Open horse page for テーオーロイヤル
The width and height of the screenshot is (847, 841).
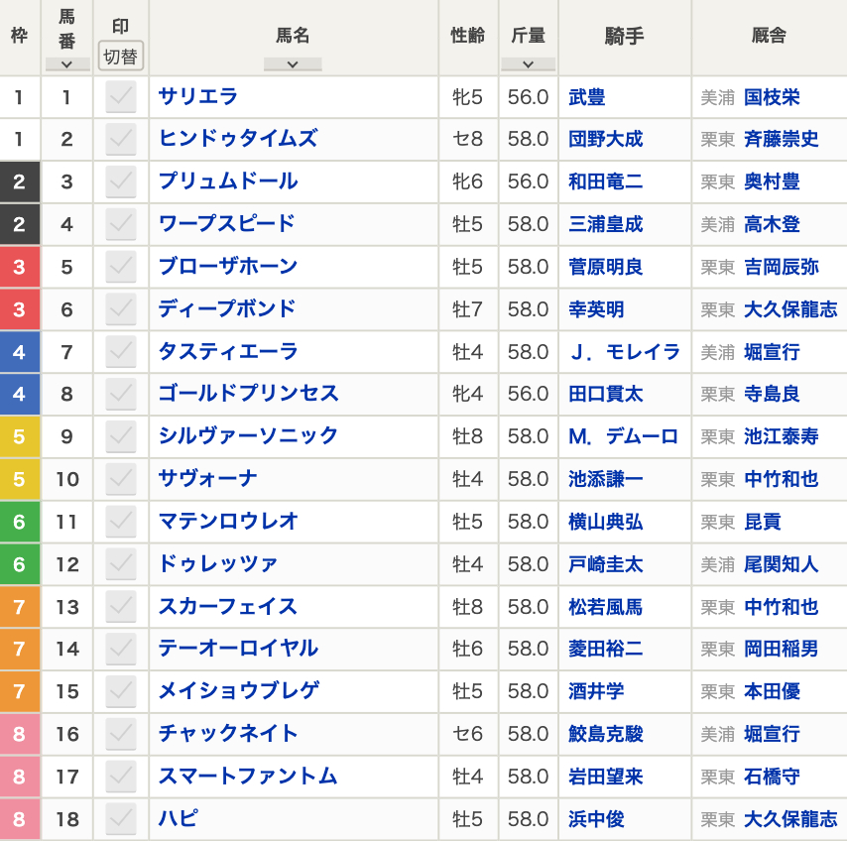pos(238,649)
